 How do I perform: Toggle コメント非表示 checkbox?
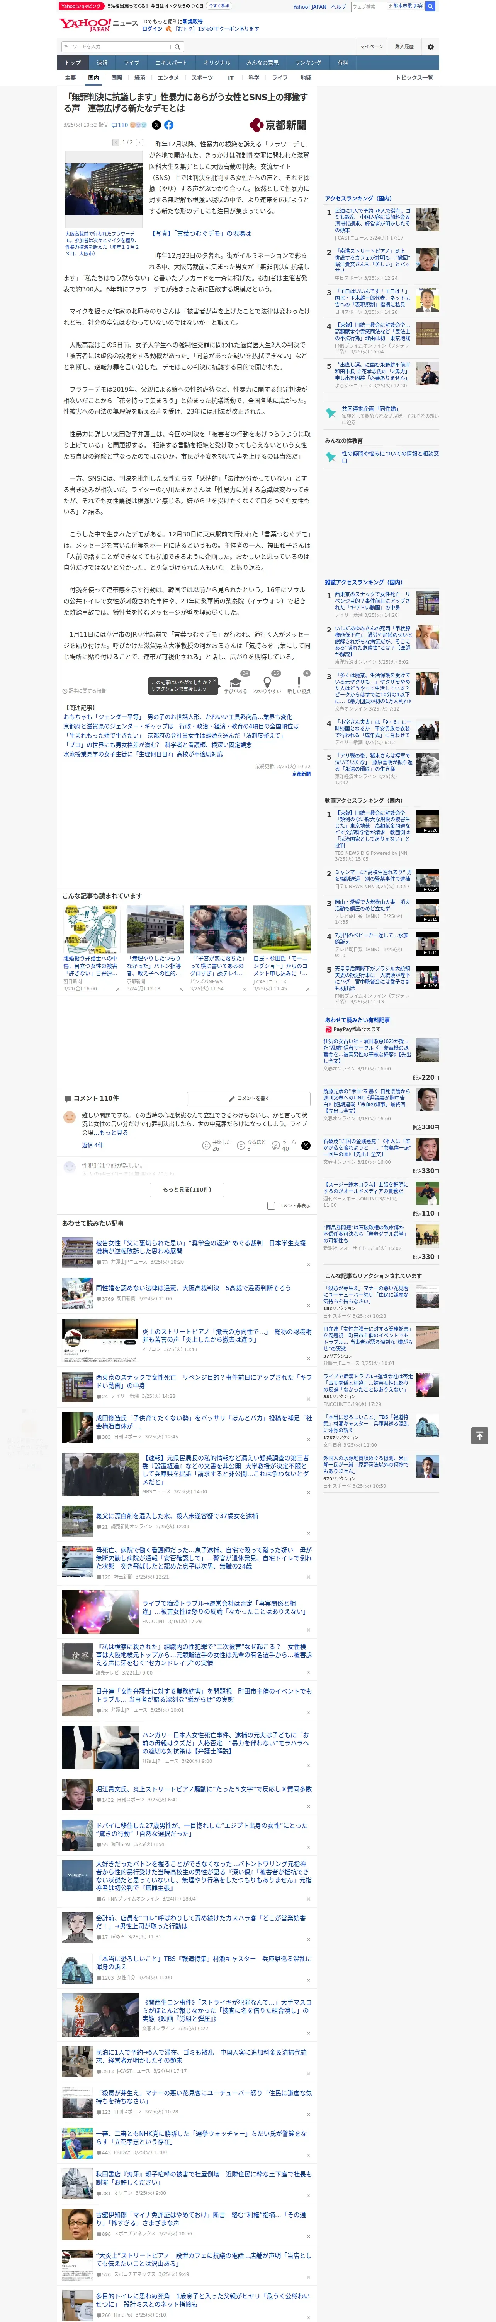coord(271,1205)
